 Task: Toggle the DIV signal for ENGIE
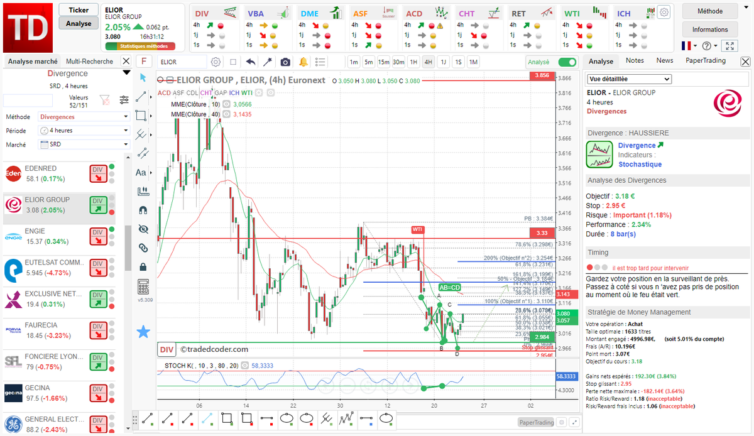(98, 237)
